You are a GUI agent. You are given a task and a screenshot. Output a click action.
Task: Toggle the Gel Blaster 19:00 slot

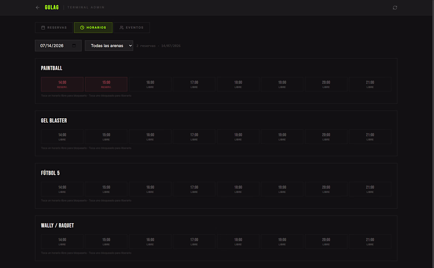point(282,137)
